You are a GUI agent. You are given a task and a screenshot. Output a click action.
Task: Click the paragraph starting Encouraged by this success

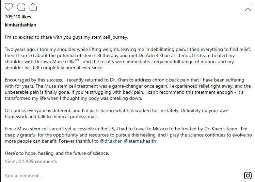coord(128,89)
